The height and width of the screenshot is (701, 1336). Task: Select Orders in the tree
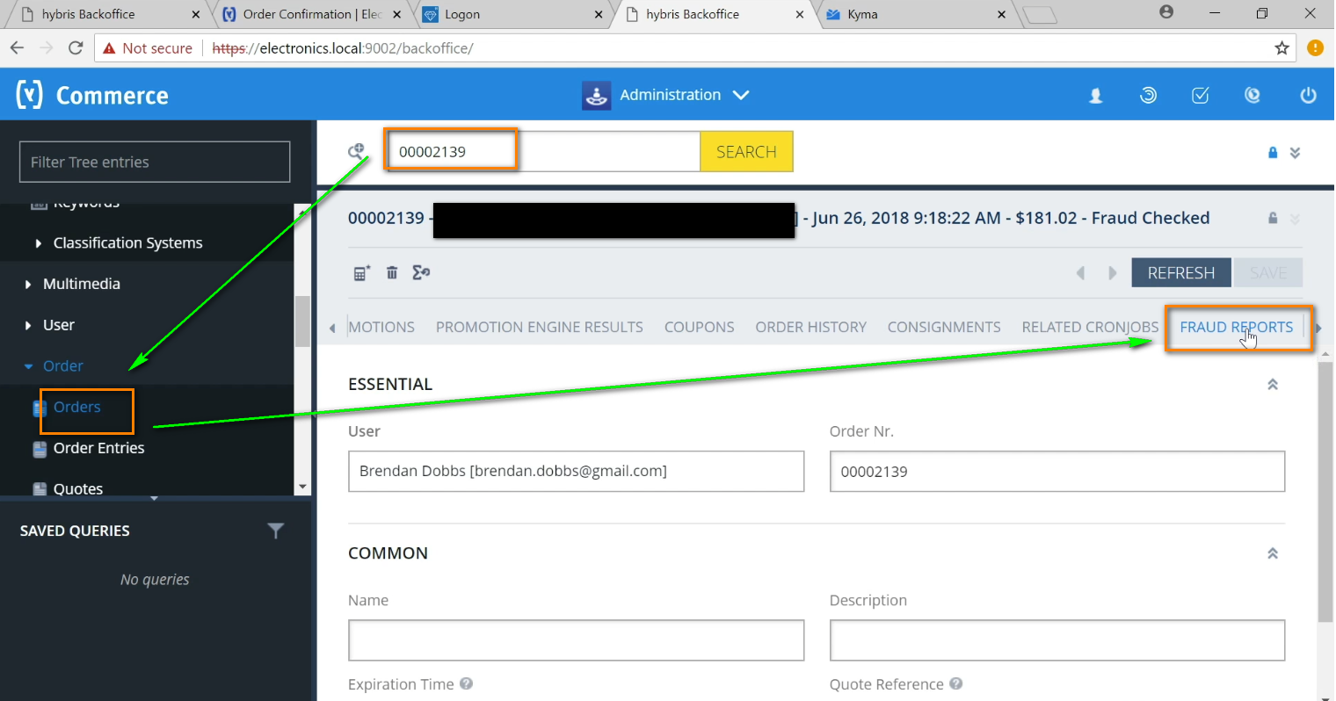[76, 408]
